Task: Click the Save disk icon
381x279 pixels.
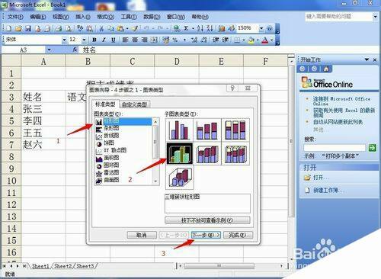Action: (x=28, y=28)
